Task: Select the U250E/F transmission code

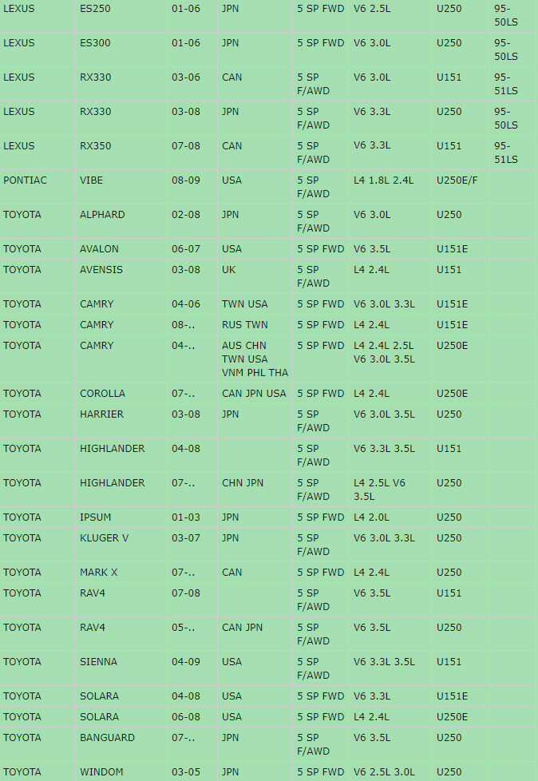Action: [457, 180]
